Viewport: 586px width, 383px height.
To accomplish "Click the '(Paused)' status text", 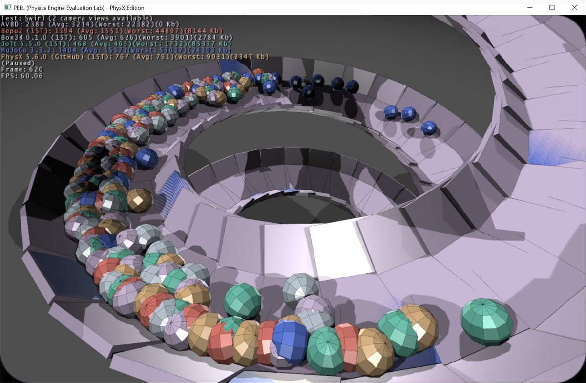I will tap(18, 63).
